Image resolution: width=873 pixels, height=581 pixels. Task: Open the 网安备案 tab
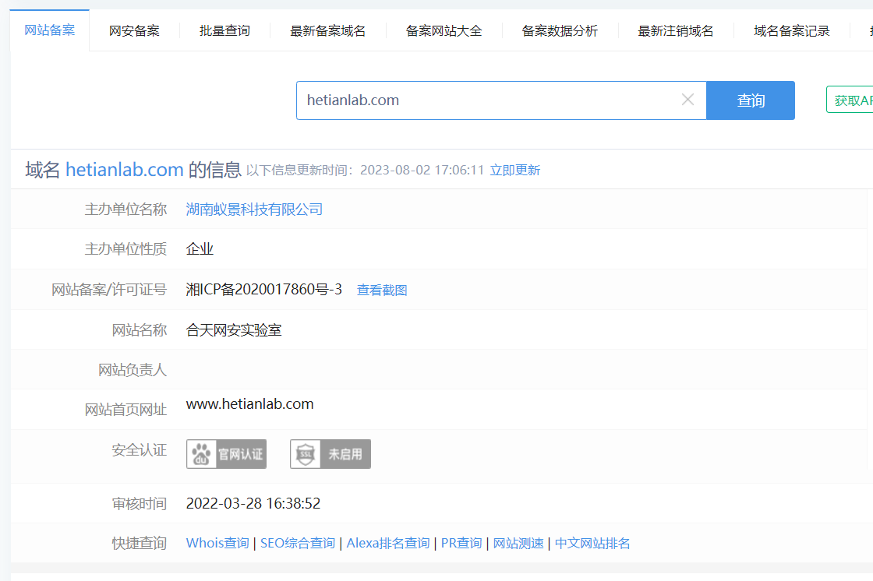134,30
